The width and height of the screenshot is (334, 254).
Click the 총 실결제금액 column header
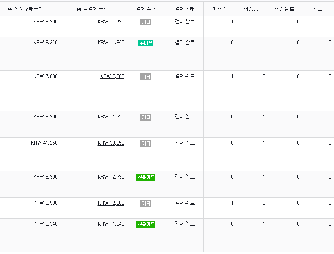point(92,9)
